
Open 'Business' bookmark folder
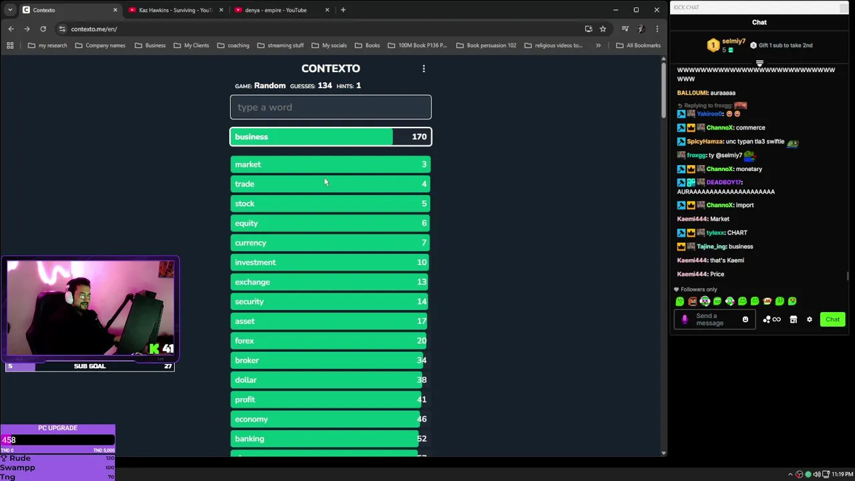coord(150,45)
